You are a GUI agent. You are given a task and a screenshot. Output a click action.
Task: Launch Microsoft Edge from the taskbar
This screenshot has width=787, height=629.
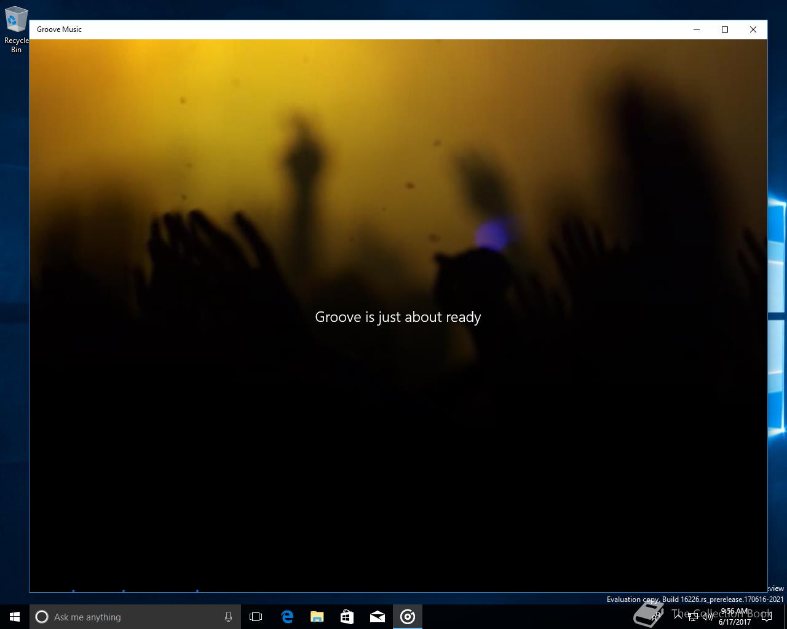287,617
